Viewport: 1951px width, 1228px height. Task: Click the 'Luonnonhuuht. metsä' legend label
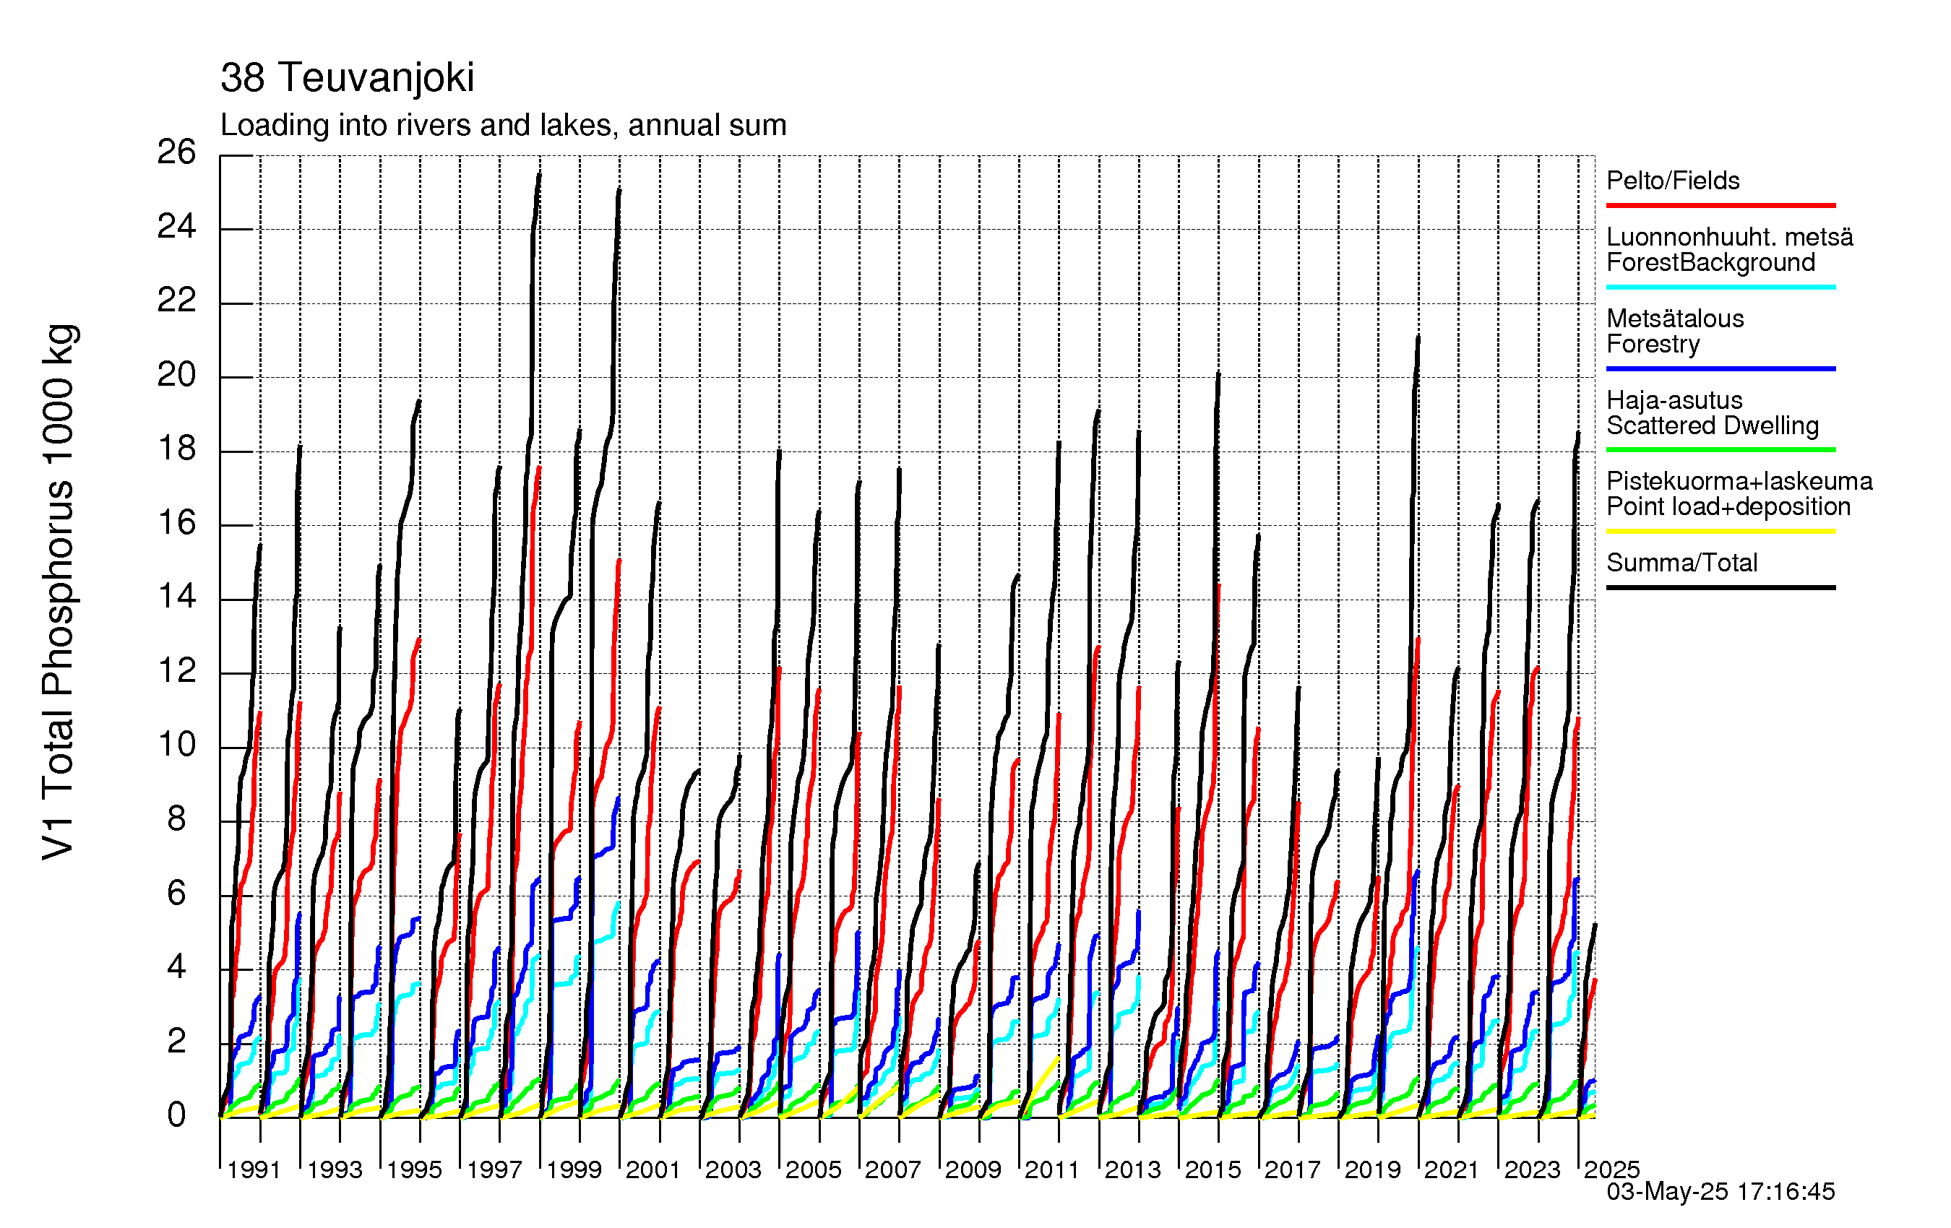point(1730,236)
